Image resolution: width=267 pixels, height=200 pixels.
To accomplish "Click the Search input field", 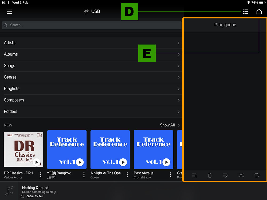I will (92, 25).
